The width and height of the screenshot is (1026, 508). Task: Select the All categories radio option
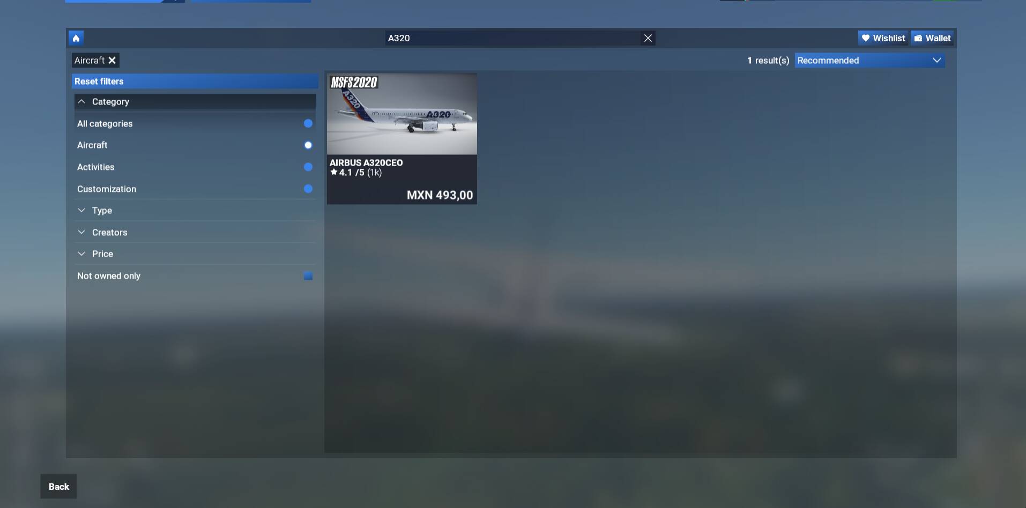(x=308, y=124)
